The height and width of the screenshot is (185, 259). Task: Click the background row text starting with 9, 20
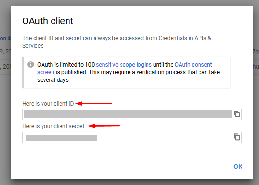(x=6, y=52)
